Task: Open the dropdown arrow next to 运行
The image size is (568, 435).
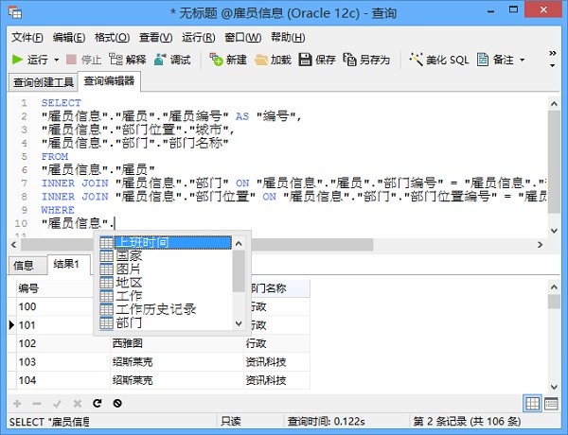Action: point(56,60)
